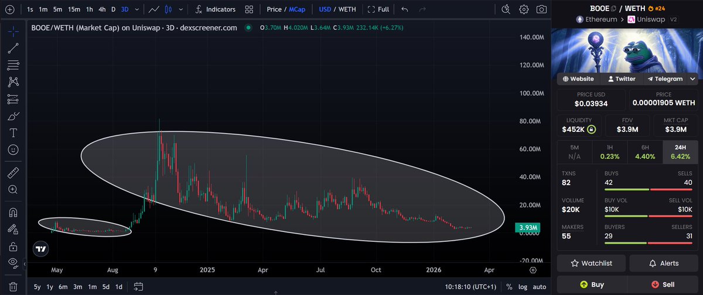The height and width of the screenshot is (295, 703).
Task: Set chart range to 5y
Action: click(x=37, y=286)
